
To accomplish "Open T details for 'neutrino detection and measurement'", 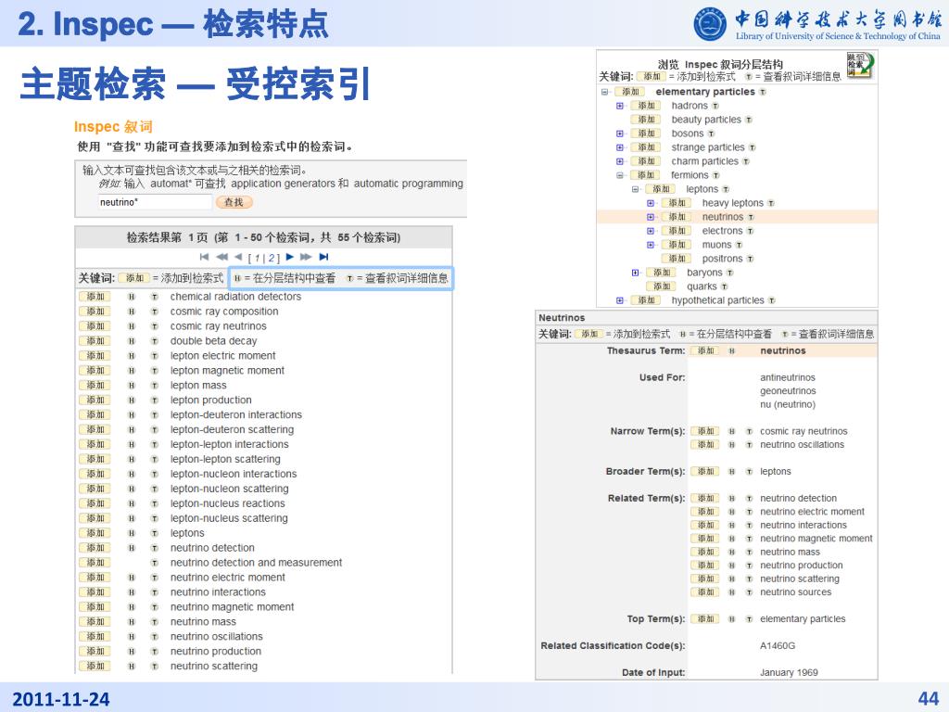I will point(155,563).
